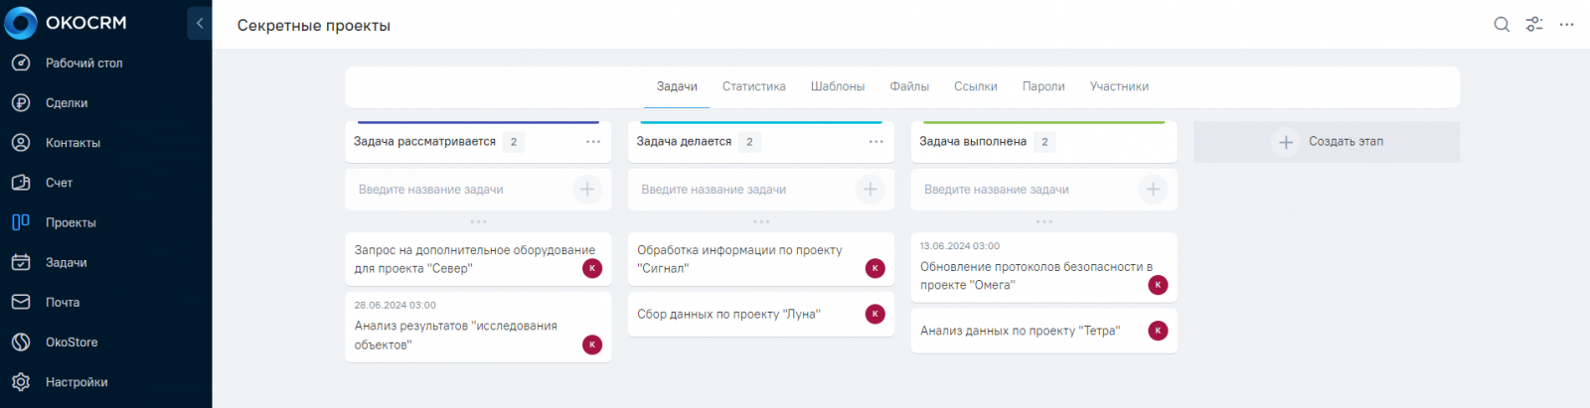Switch to the Статистика tab
The height and width of the screenshot is (408, 1590).
click(x=753, y=86)
